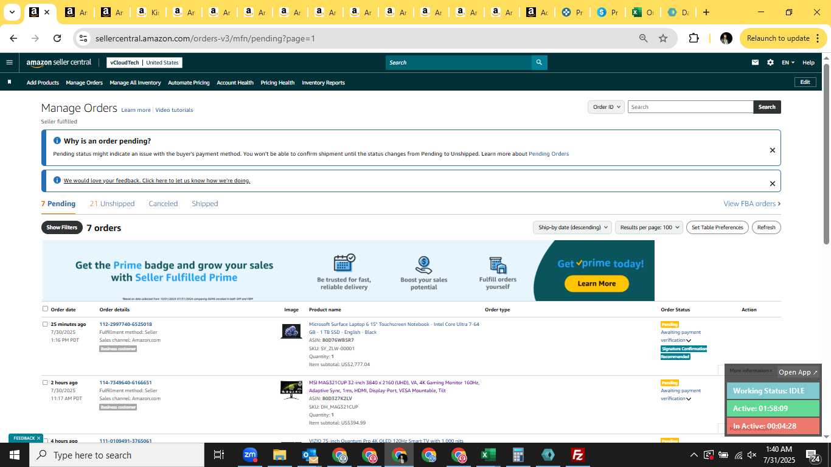Click the Refresh orders button

point(767,227)
